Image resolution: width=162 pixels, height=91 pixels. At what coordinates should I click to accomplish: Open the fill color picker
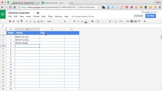[92, 21]
